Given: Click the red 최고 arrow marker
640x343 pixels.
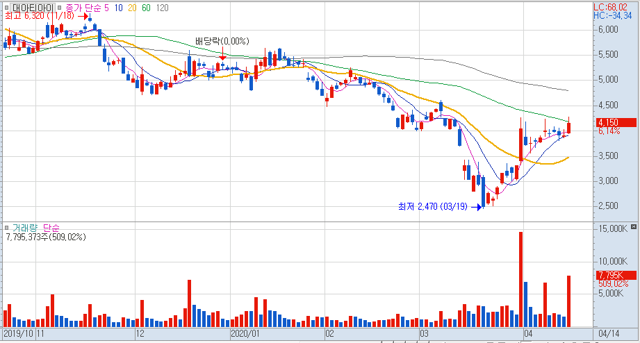Looking at the screenshot, I should point(83,17).
